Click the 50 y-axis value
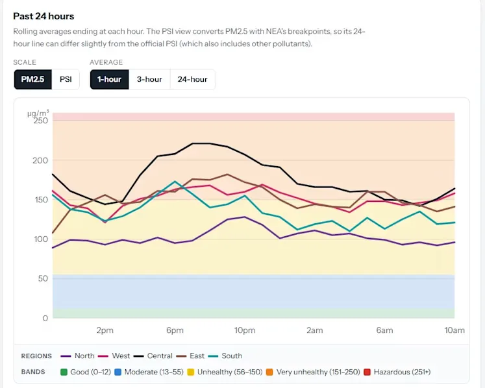This screenshot has height=388, width=485. (43, 278)
